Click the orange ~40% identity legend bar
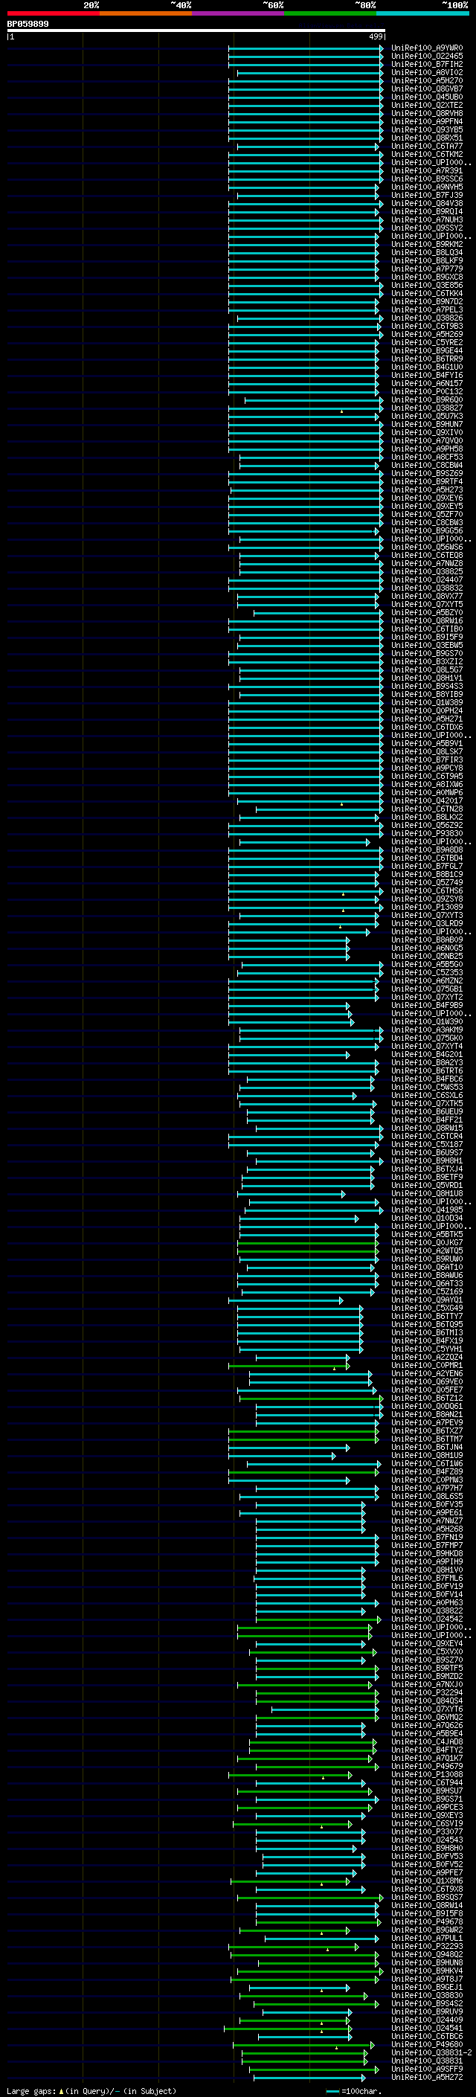 146,13
